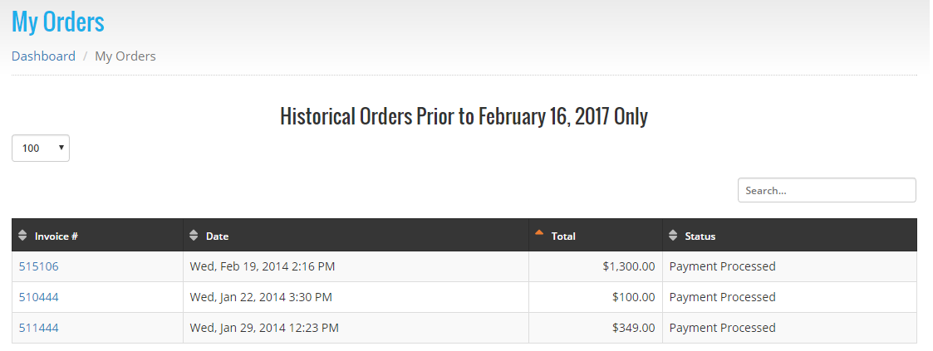Click the sort arrows icon beside Status

coord(672,235)
